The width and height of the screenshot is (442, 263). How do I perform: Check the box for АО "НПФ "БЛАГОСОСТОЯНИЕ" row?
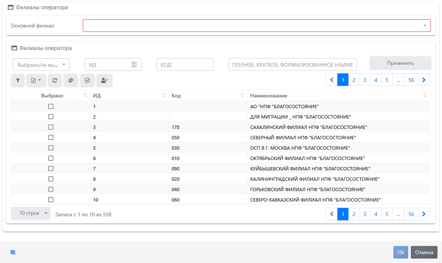[x=51, y=106]
